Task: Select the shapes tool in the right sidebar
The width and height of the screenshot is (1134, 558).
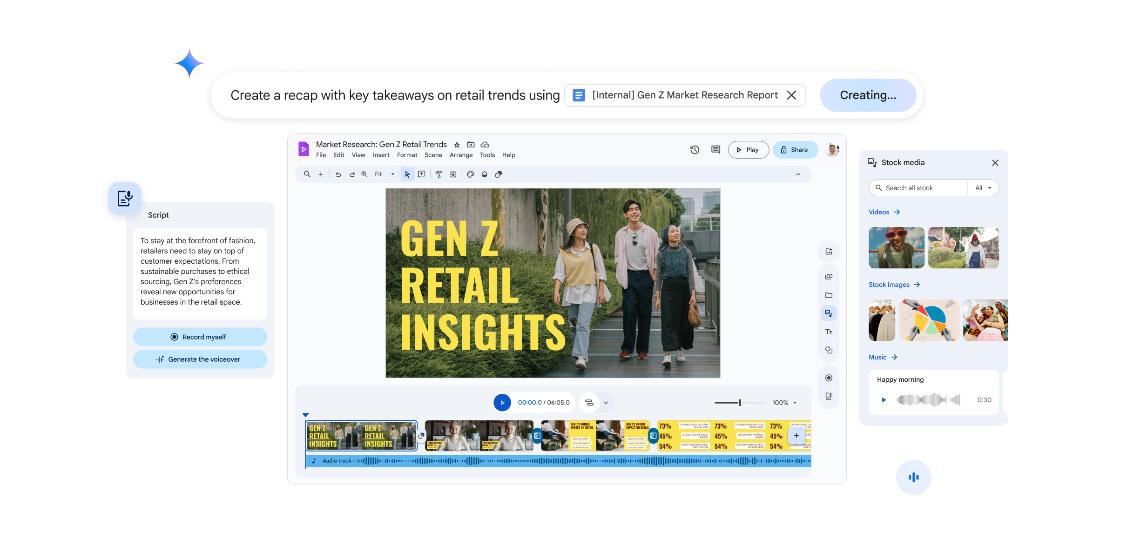Action: pyautogui.click(x=829, y=350)
